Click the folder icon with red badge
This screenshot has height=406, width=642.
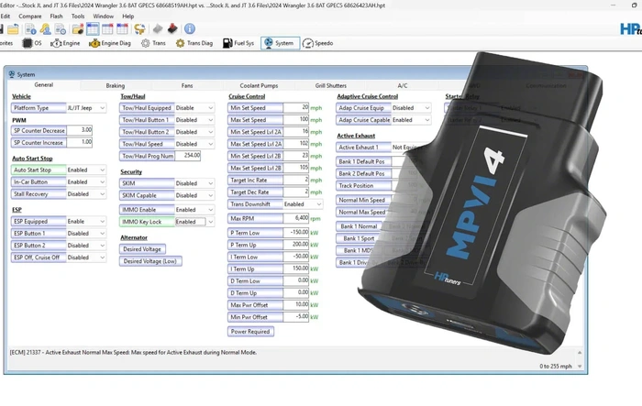tap(78, 29)
